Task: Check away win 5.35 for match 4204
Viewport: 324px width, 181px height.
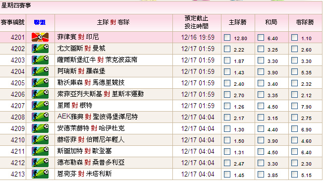Action: (294, 71)
